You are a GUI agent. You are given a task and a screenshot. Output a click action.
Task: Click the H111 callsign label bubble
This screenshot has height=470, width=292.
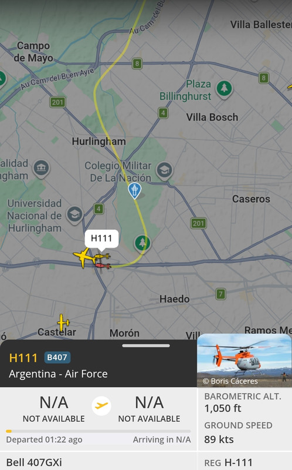click(101, 239)
